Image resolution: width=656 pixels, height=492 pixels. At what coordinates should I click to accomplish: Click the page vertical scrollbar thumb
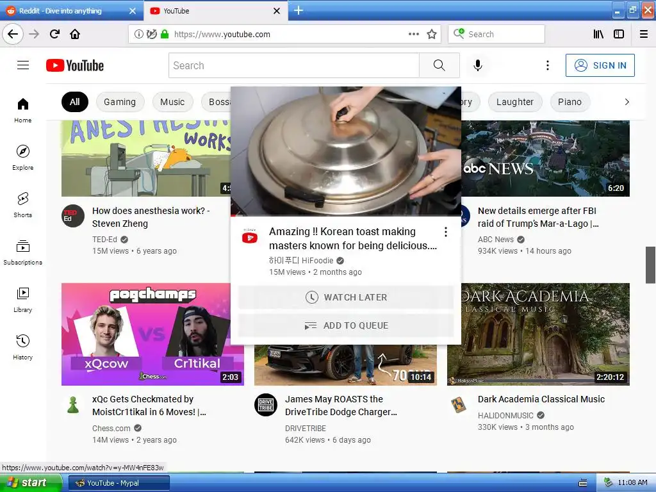tap(650, 265)
